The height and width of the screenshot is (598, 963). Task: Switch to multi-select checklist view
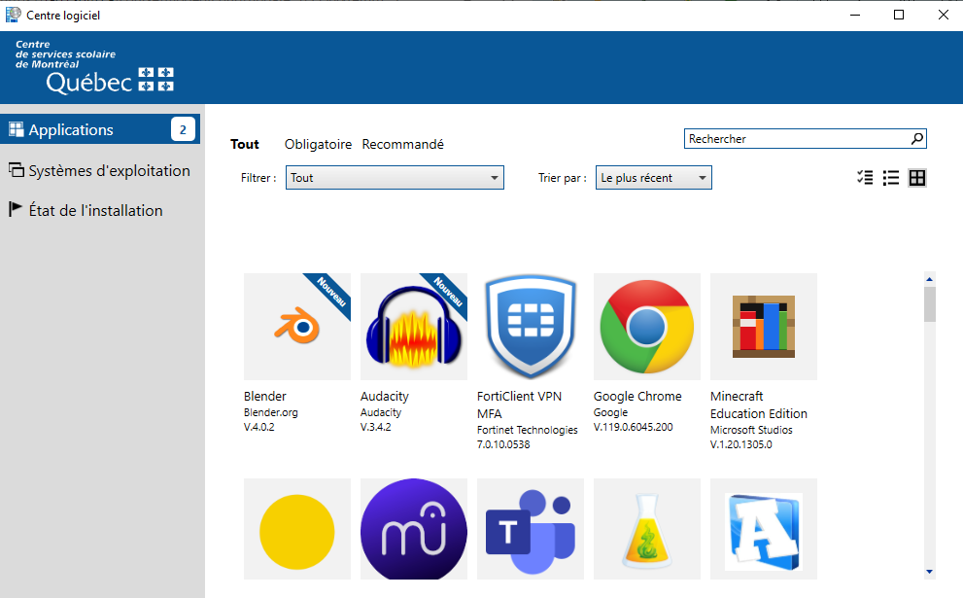click(x=865, y=178)
